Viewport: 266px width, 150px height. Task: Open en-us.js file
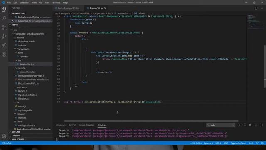pos(22,106)
